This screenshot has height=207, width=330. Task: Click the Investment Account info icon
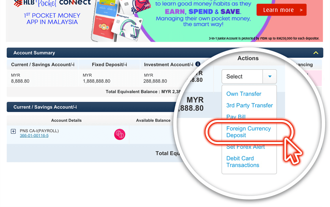198,64
